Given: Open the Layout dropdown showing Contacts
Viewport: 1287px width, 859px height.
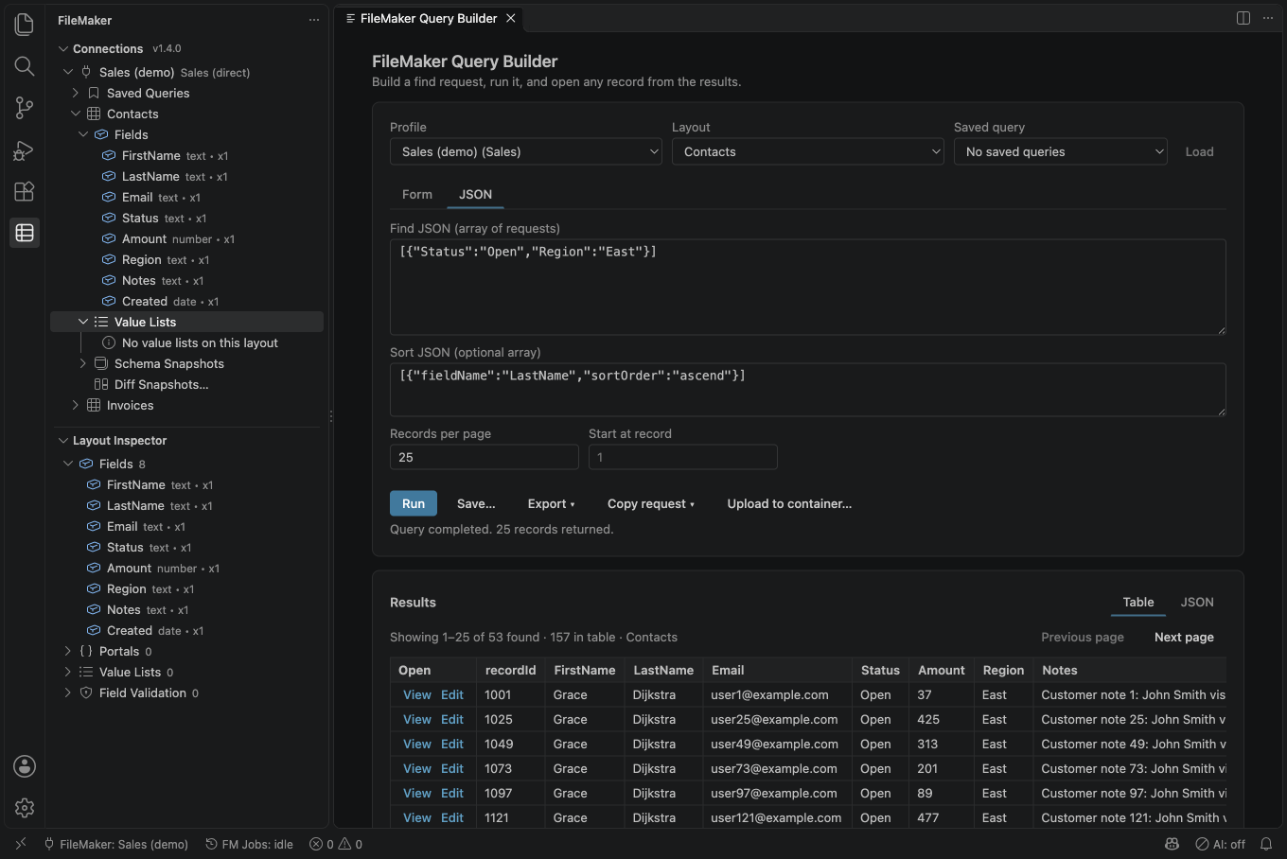Looking at the screenshot, I should [x=808, y=151].
